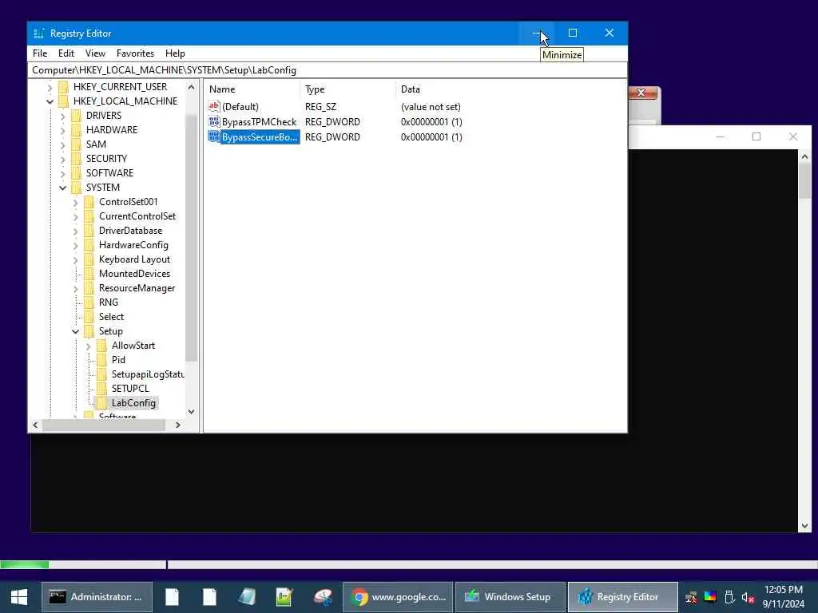Open the View menu
818x613 pixels.
pos(95,53)
